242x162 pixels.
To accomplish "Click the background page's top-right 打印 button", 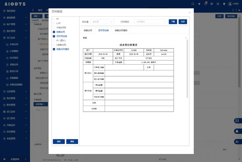I will pyautogui.click(x=219, y=16).
